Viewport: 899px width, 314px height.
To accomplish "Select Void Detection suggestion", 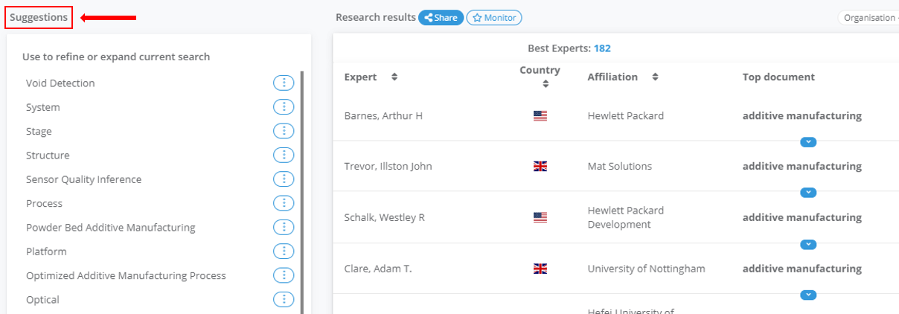I will [x=60, y=83].
